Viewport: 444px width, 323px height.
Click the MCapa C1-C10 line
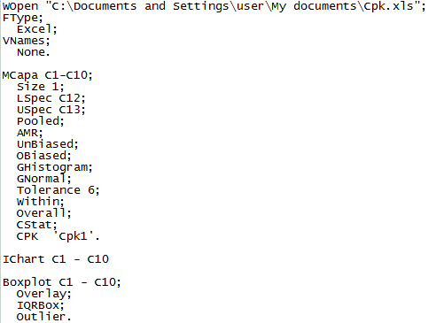tap(48, 75)
